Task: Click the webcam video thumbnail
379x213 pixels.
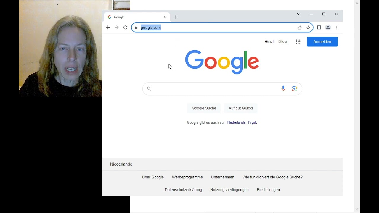Action: (60, 49)
